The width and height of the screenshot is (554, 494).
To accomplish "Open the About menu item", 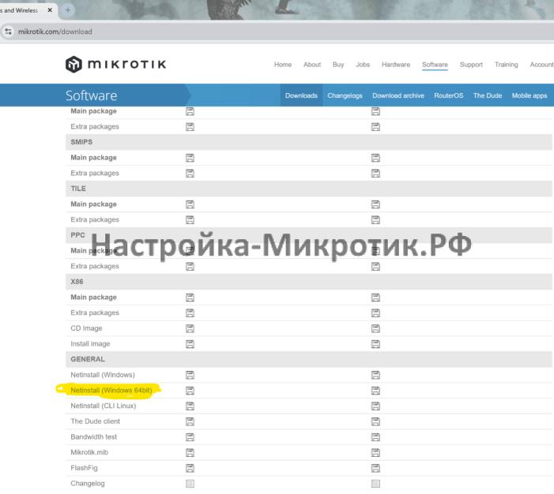I will point(312,65).
